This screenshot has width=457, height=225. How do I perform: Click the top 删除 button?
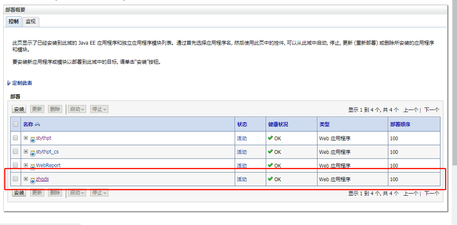pos(55,109)
